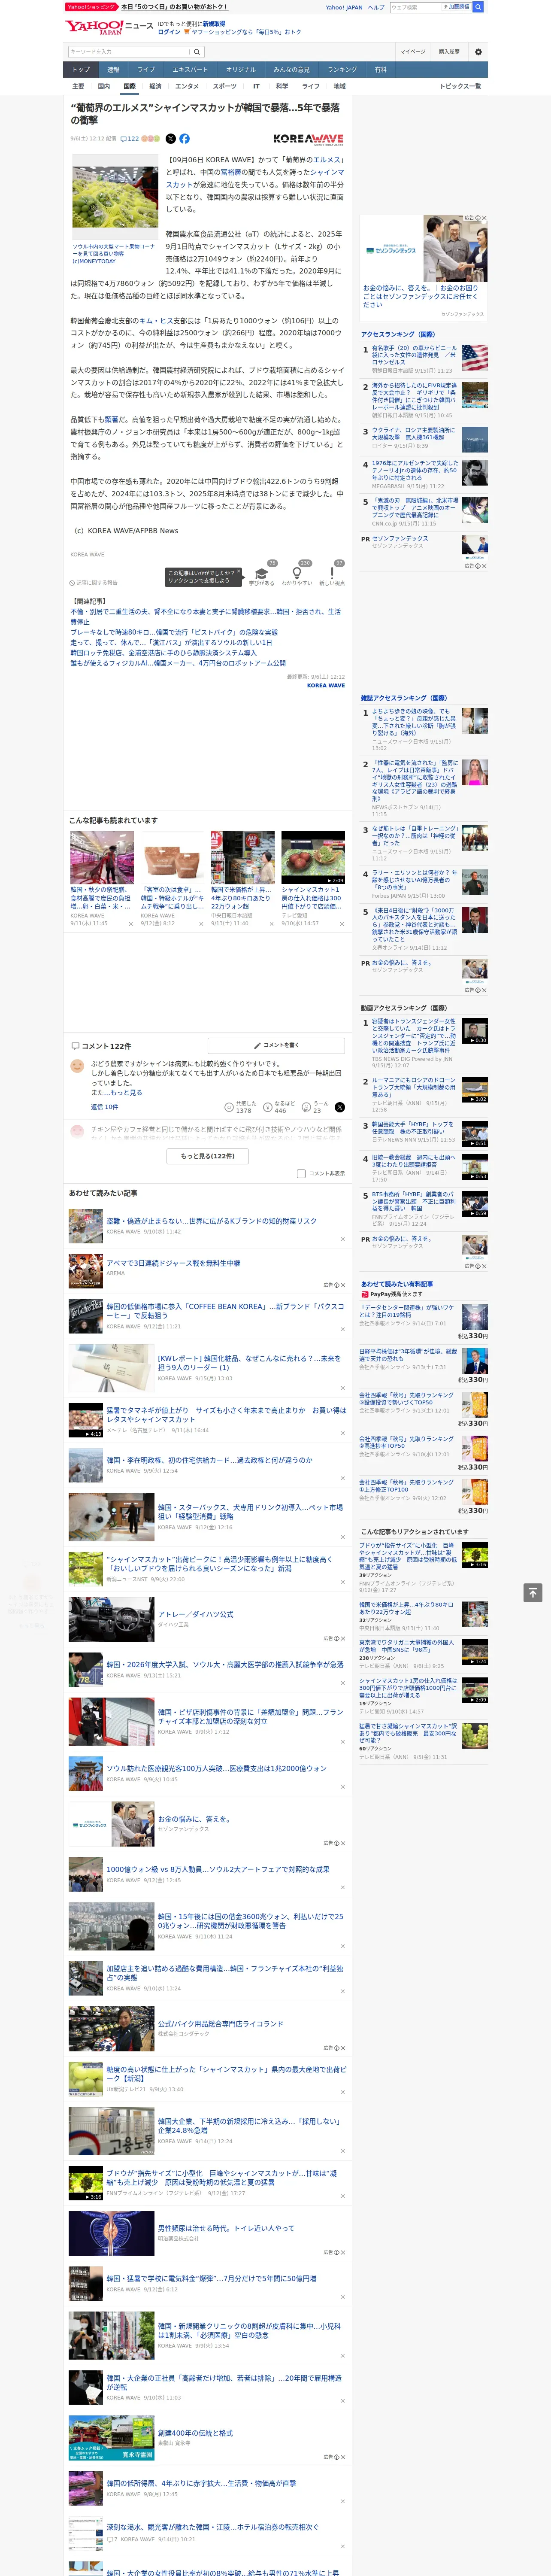Click the 'コメントを書く' button
The width and height of the screenshot is (551, 2576).
point(276,1045)
